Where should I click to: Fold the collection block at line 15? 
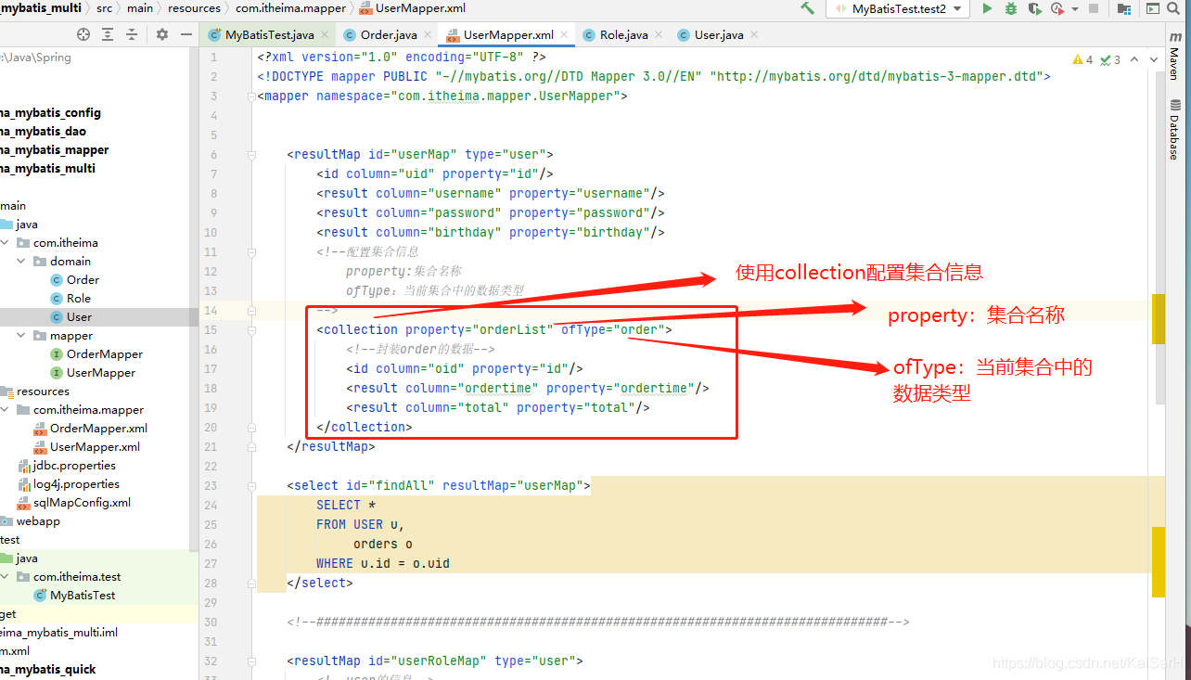250,330
